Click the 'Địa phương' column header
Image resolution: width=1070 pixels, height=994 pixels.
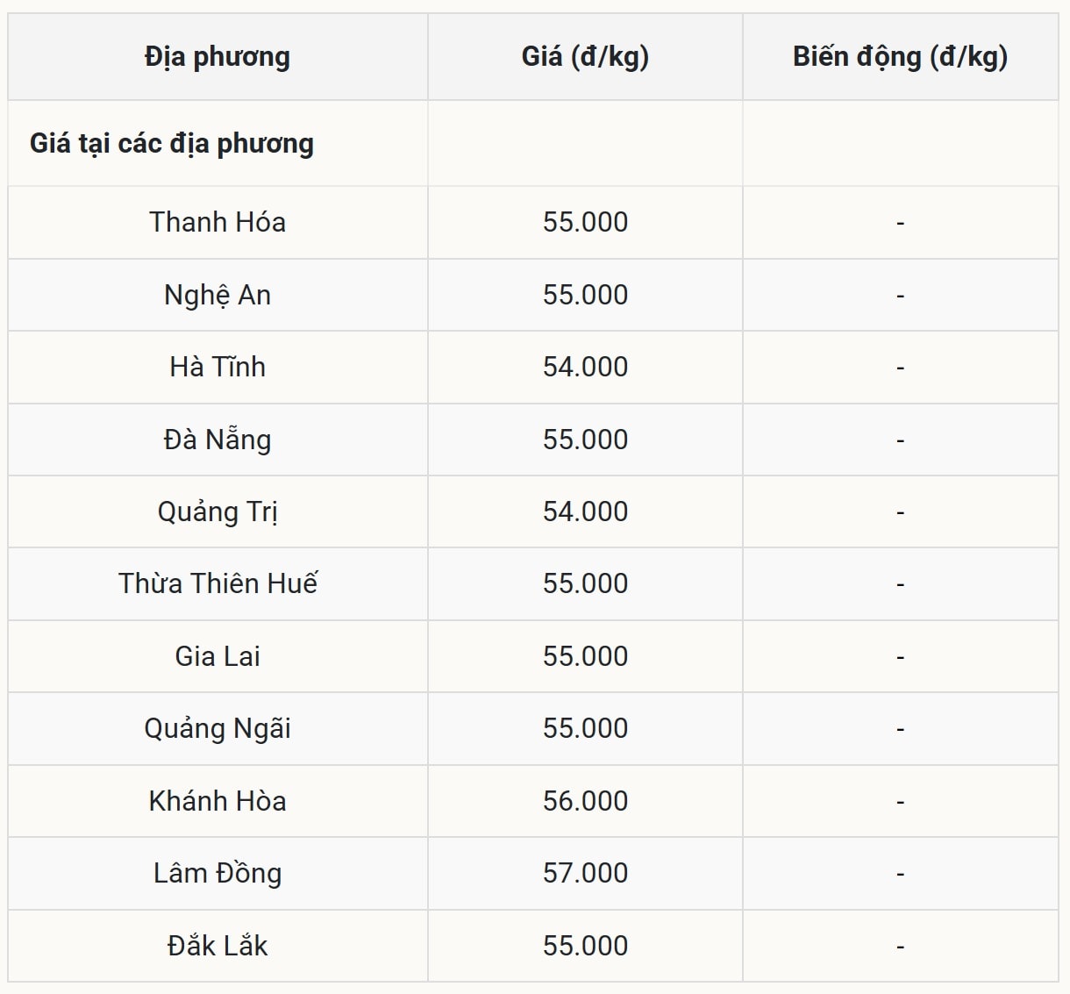tap(218, 57)
